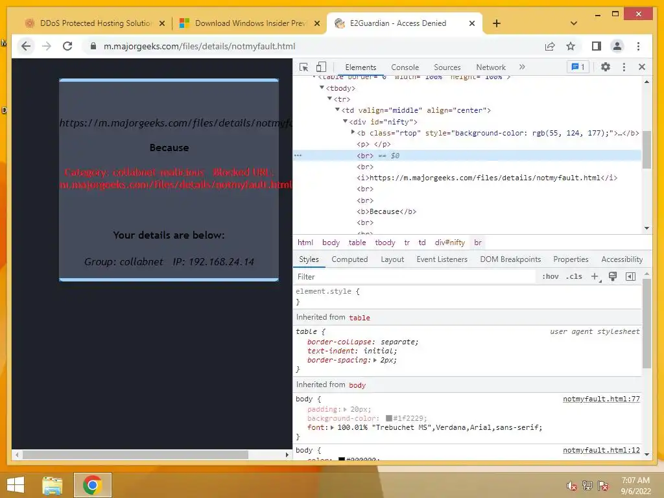Open the rendering emulation paintbrush icon
This screenshot has width=664, height=498.
coord(613,276)
